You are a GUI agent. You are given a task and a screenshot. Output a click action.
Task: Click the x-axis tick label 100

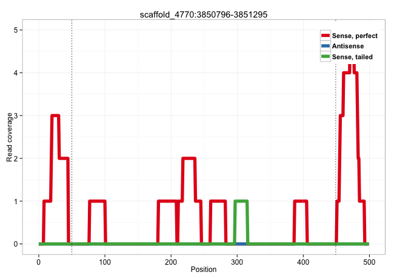(x=105, y=260)
